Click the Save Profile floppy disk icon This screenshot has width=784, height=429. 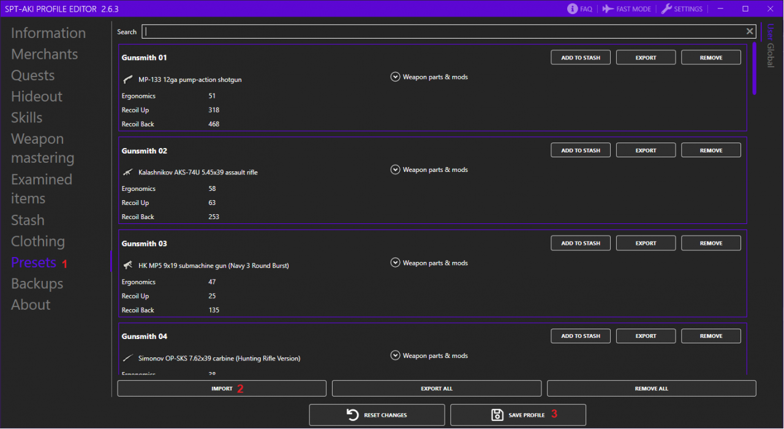tap(497, 415)
